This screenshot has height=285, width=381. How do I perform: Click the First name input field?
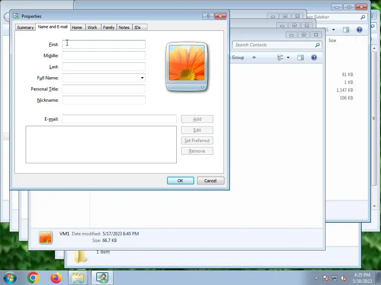104,45
